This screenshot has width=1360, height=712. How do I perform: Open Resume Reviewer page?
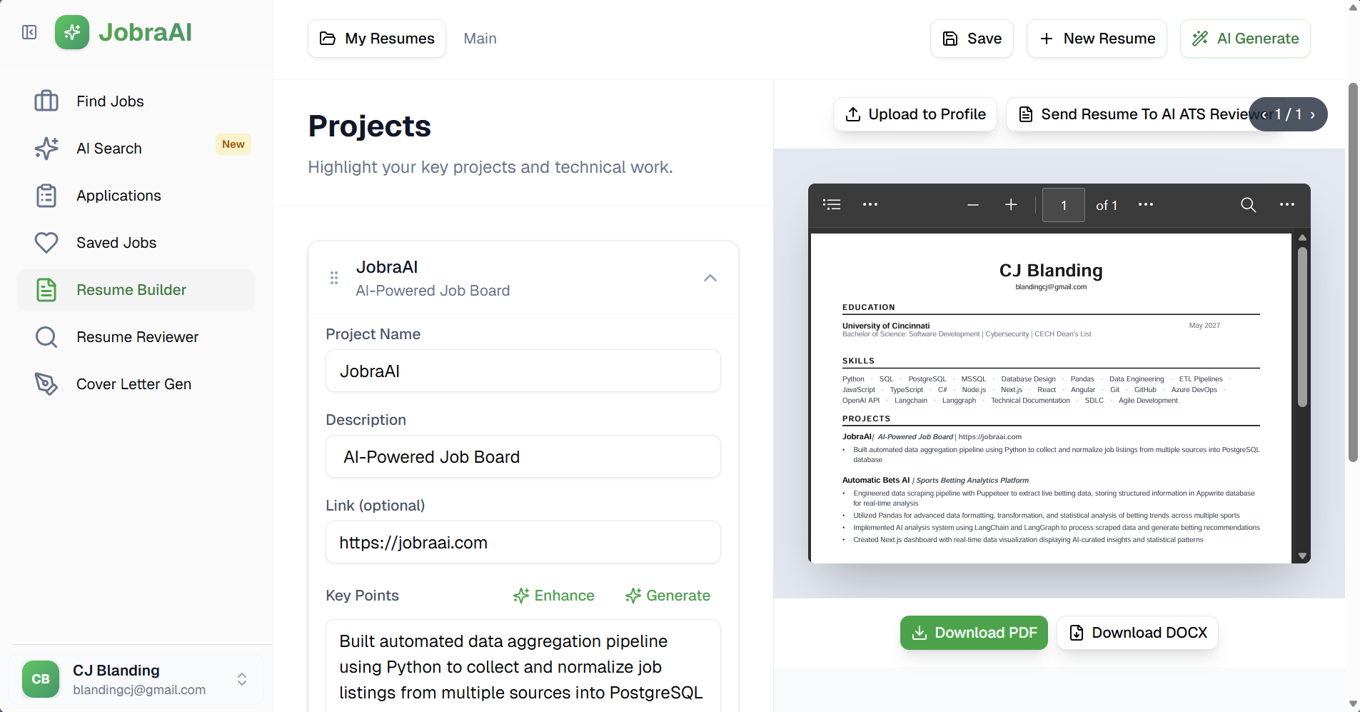(x=136, y=336)
